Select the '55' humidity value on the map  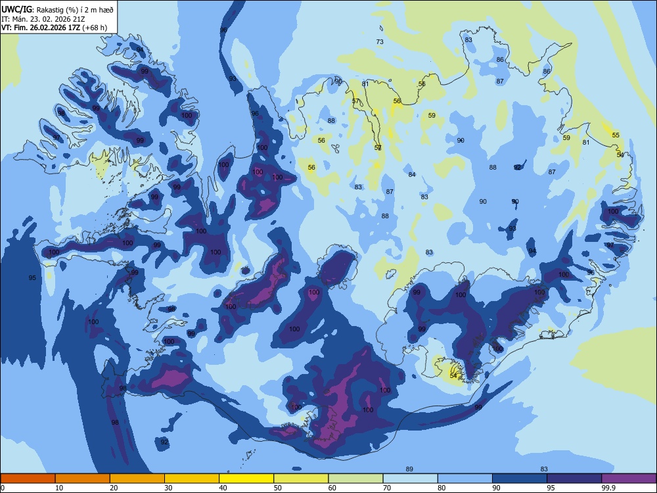616,135
